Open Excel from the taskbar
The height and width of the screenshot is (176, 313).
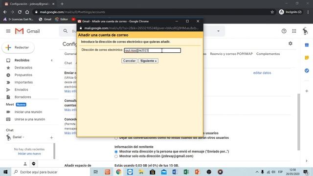(186, 172)
